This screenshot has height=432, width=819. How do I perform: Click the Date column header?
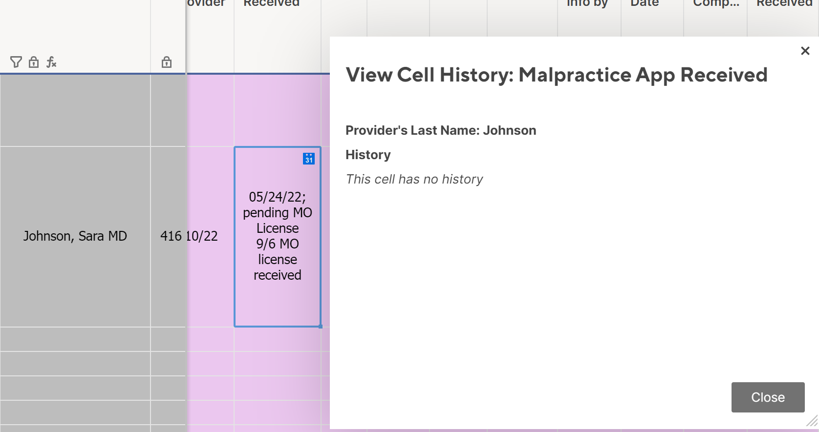point(652,18)
